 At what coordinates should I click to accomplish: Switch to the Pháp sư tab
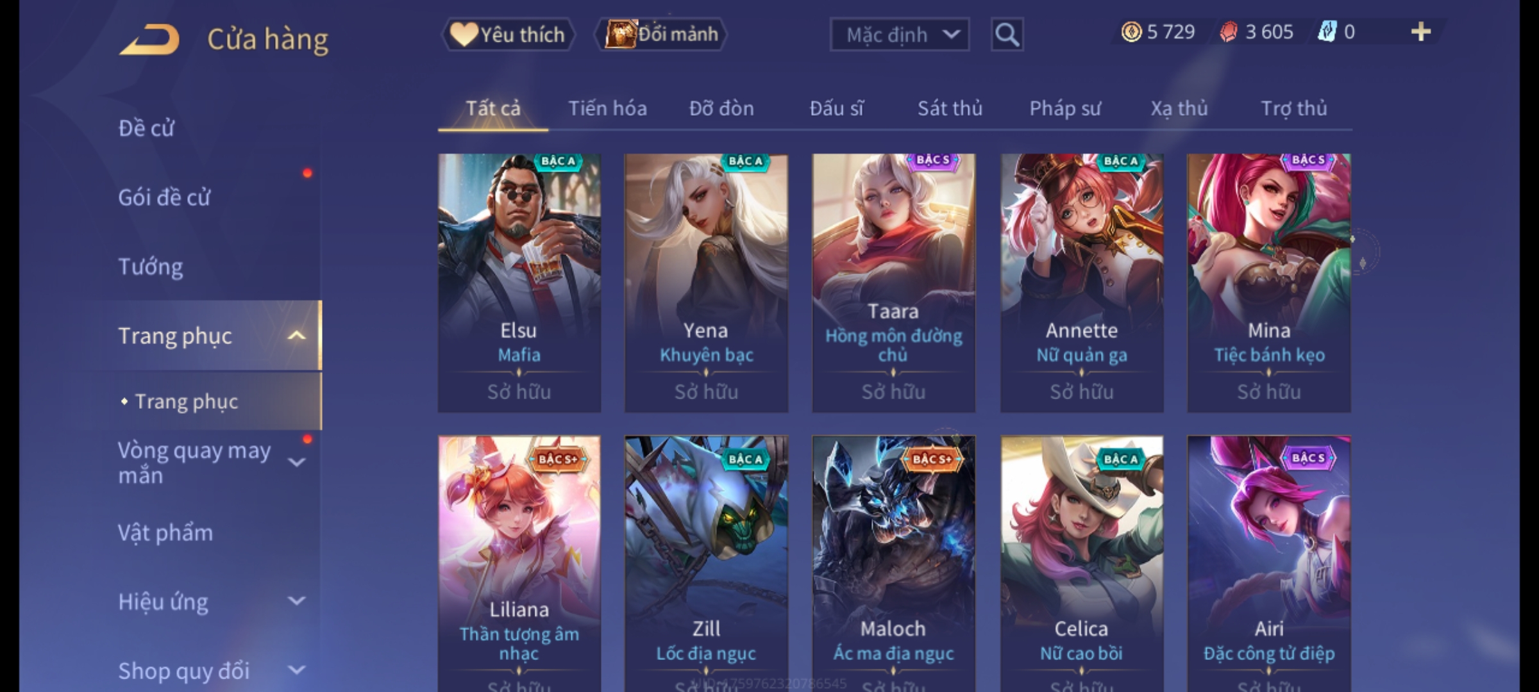1064,108
